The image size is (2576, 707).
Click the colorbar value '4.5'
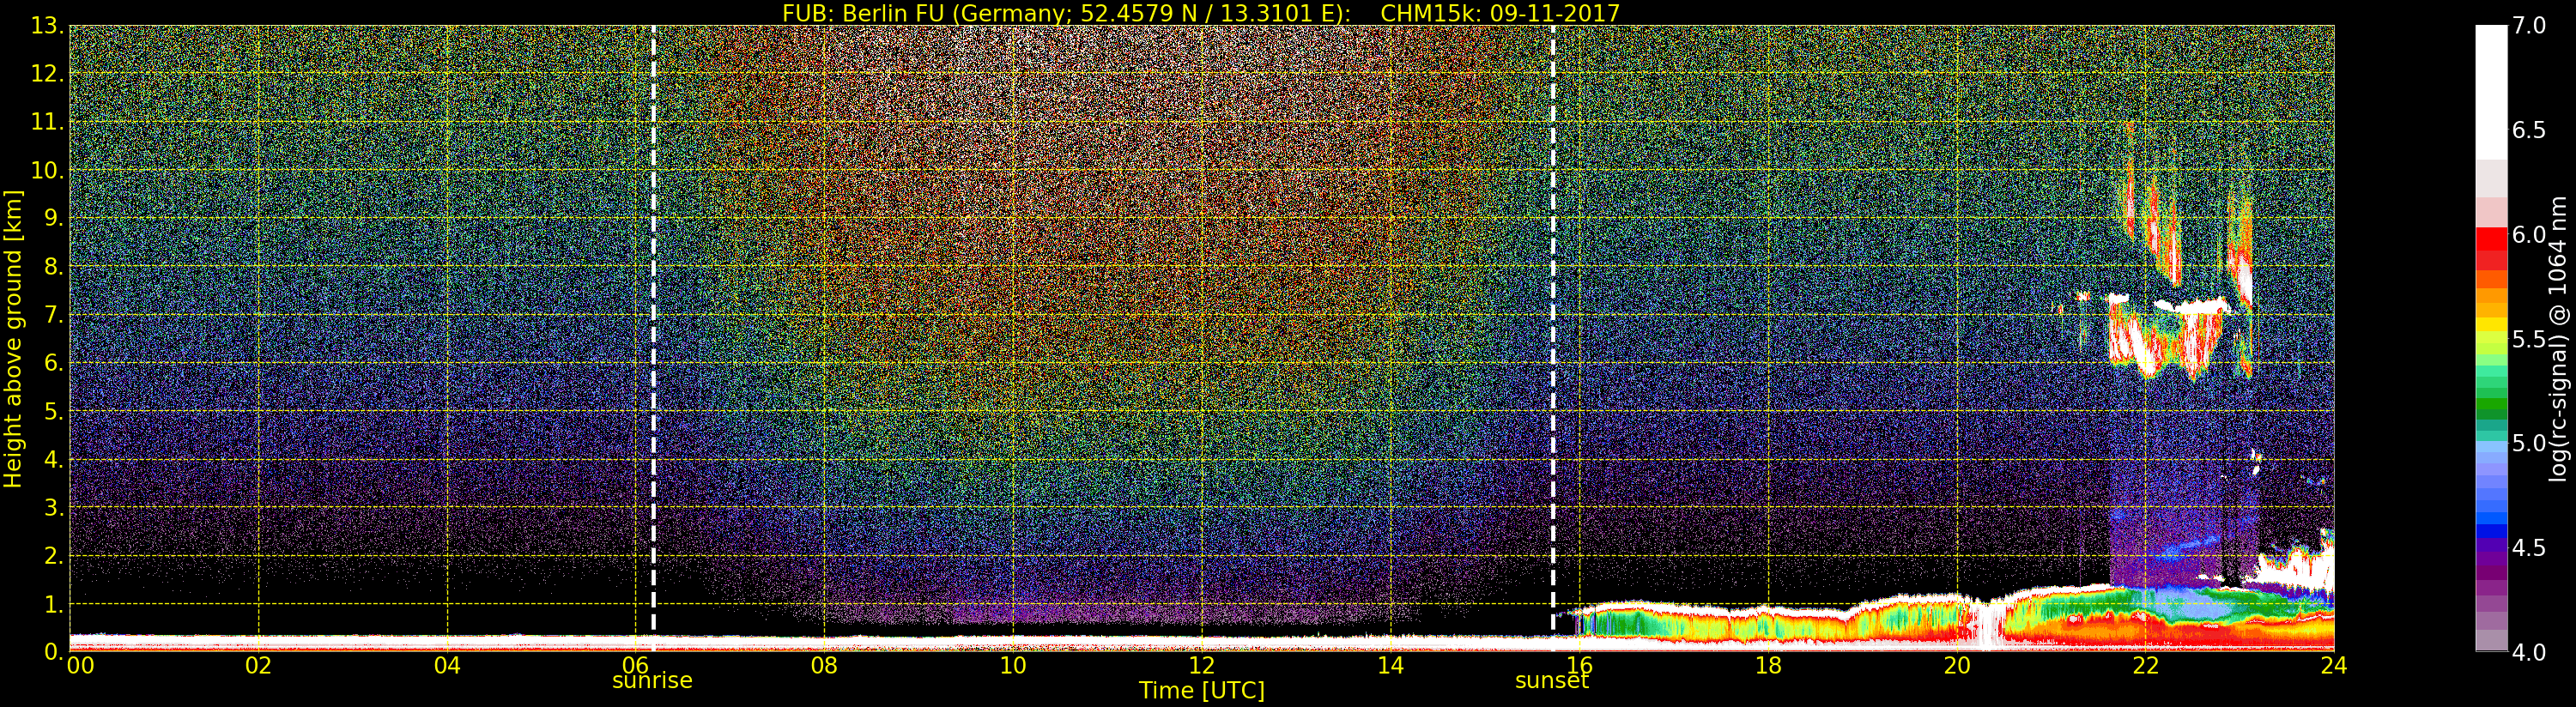(2530, 548)
